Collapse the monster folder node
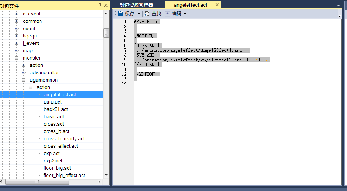 click(16, 58)
